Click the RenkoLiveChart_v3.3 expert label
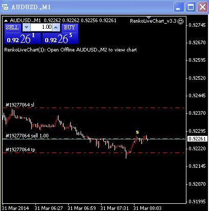209x211 pixels. coord(153,21)
